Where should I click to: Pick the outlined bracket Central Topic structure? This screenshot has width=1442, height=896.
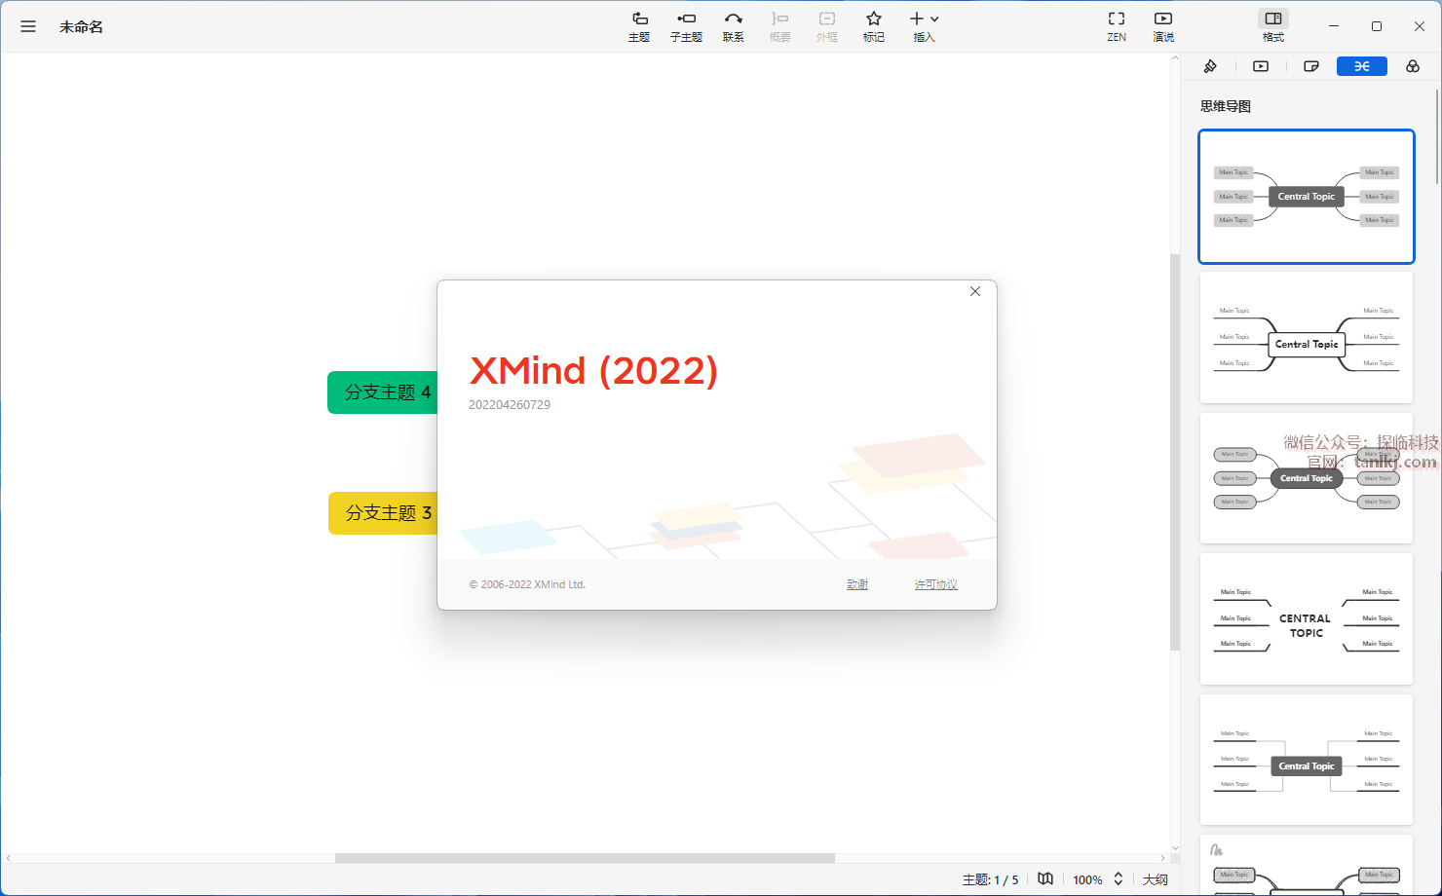tap(1307, 337)
